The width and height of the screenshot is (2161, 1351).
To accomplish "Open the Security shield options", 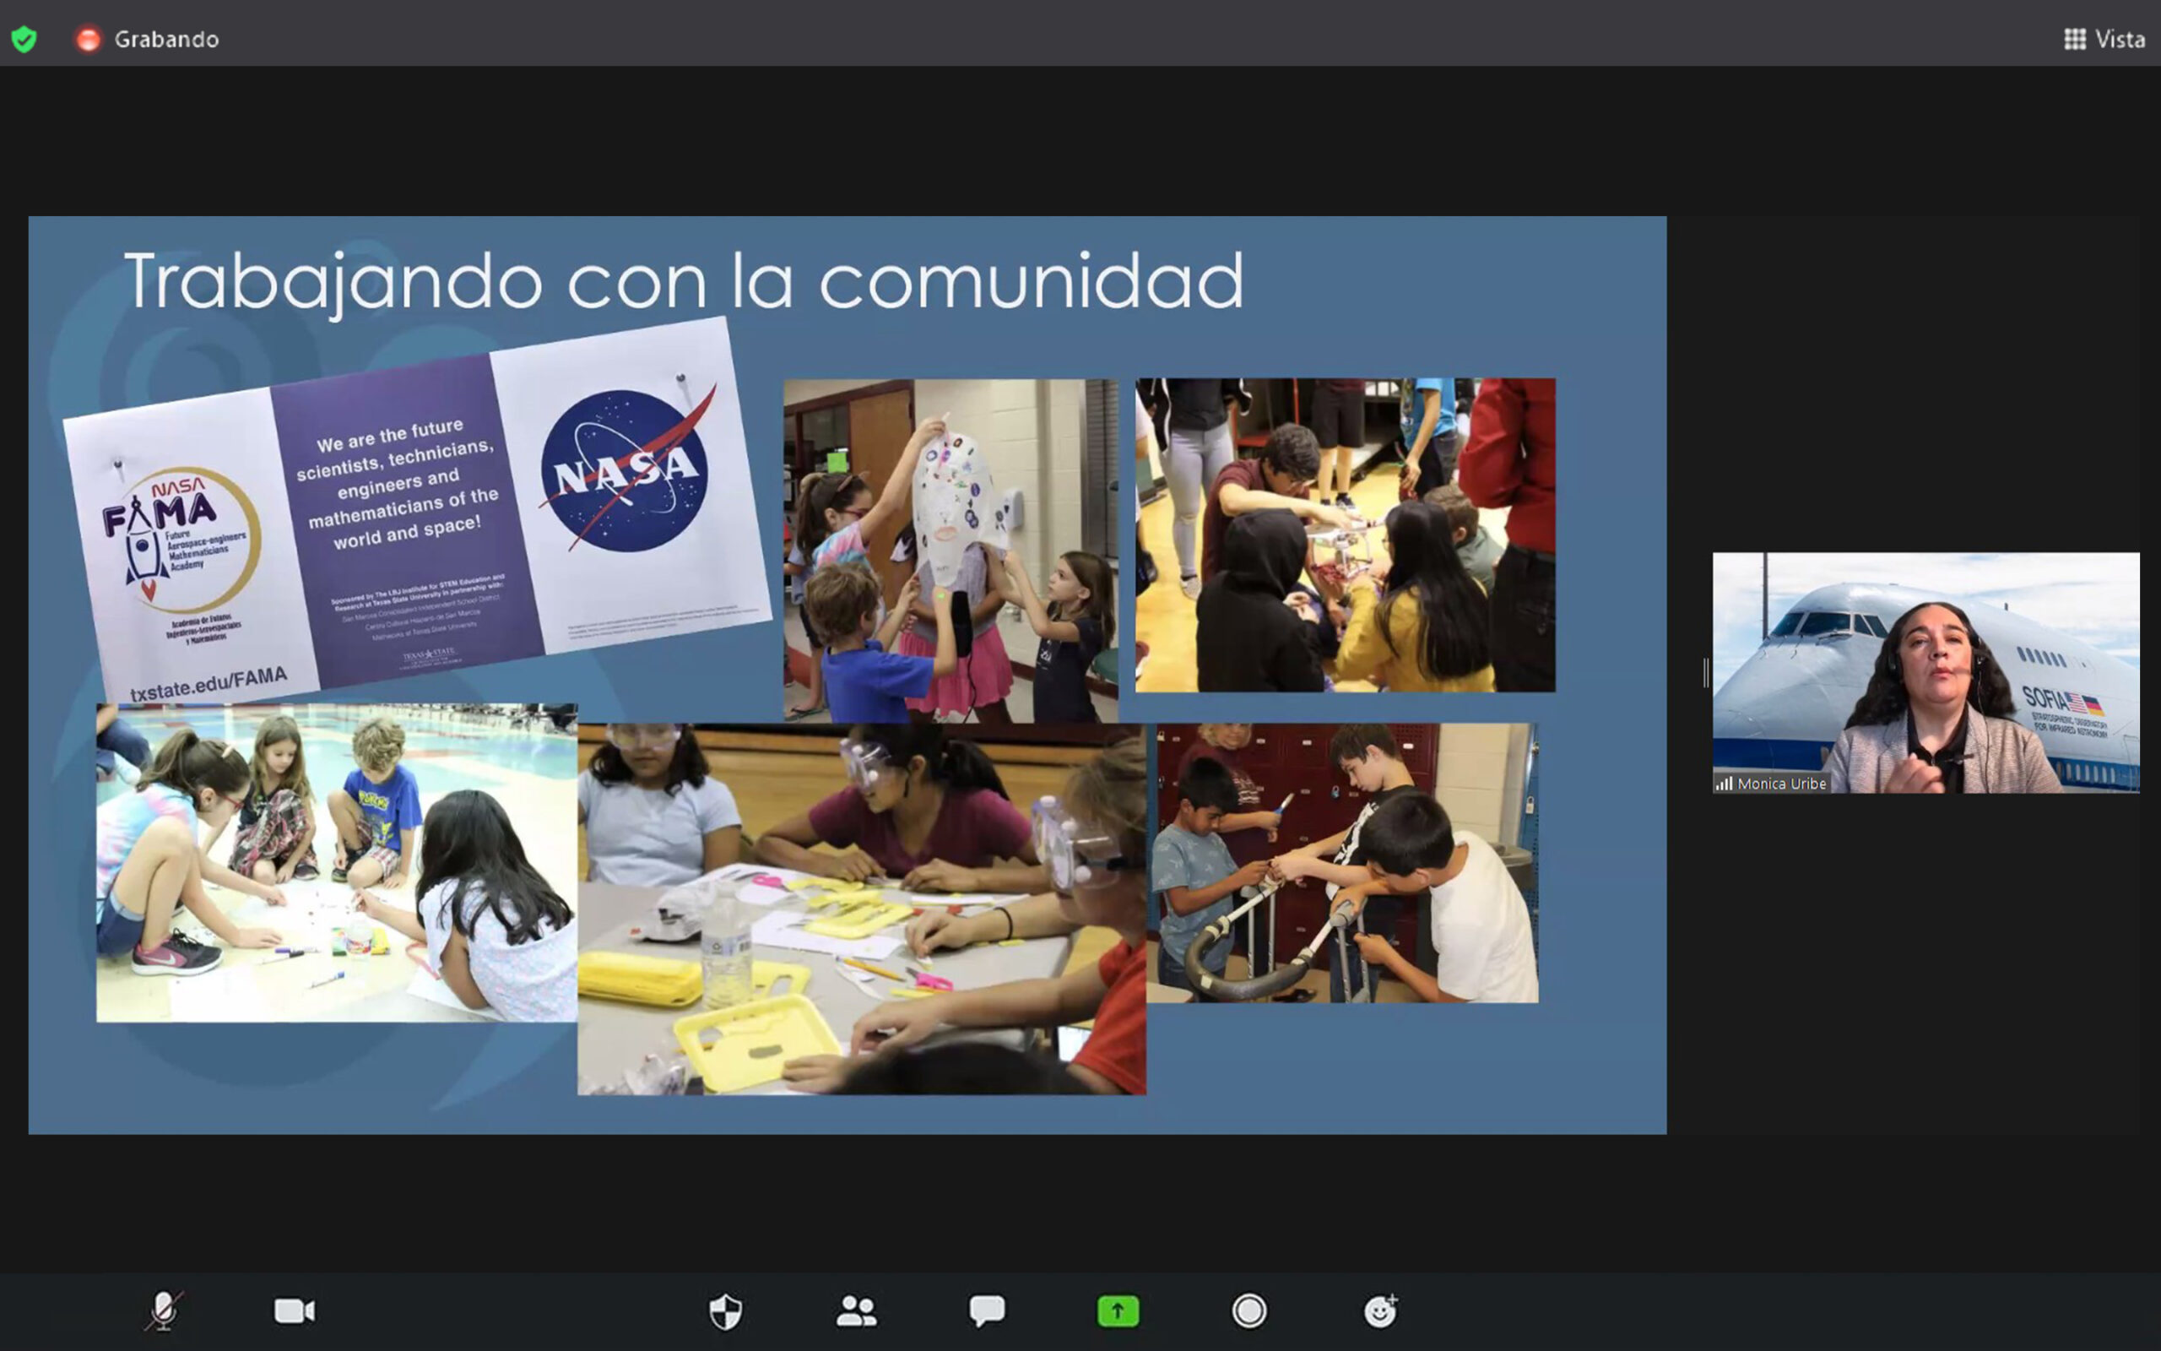I will click(725, 1310).
